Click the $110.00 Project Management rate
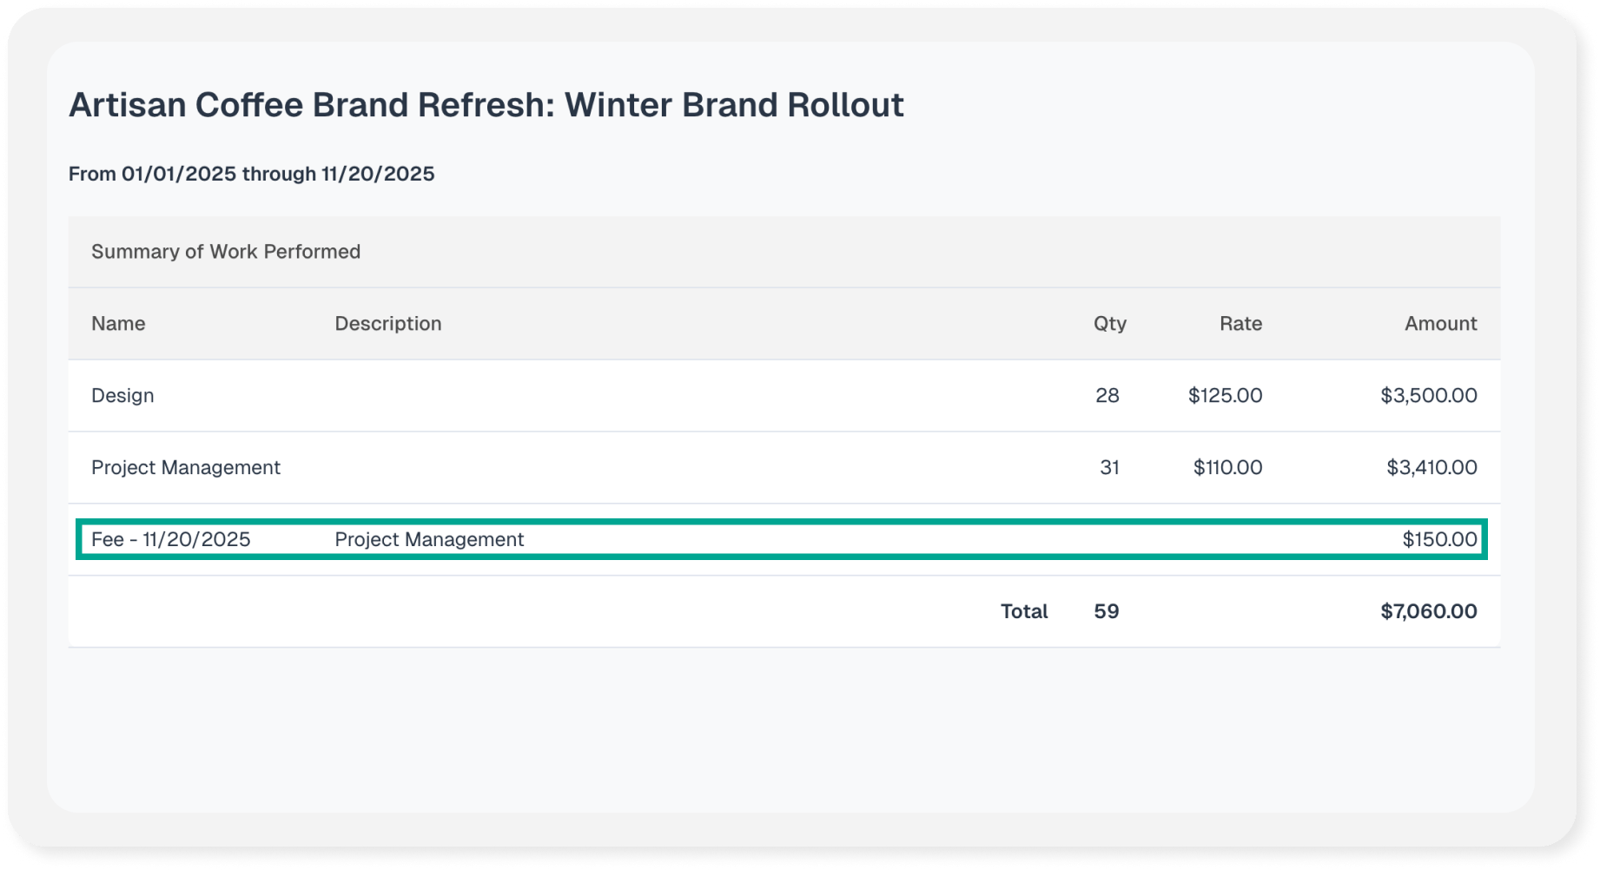 pyautogui.click(x=1226, y=468)
